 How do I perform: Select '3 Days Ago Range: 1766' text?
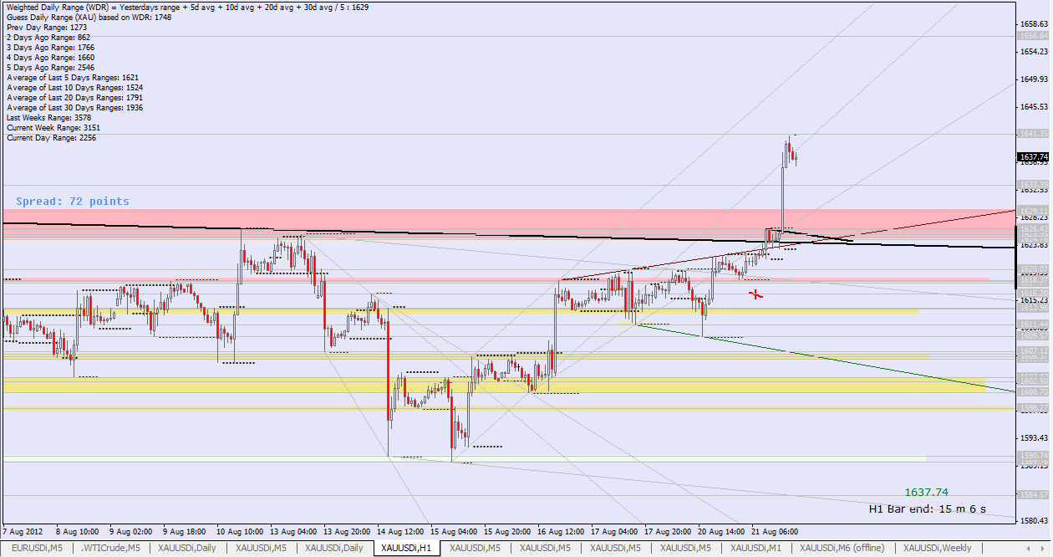[x=50, y=48]
